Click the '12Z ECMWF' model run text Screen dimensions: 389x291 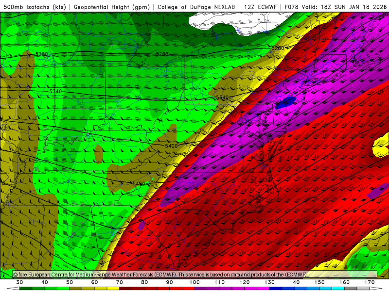(x=260, y=7)
